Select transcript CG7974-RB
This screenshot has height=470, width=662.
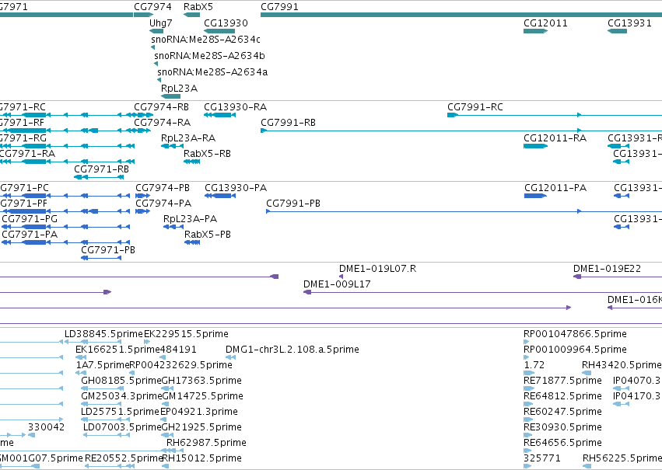(x=161, y=107)
